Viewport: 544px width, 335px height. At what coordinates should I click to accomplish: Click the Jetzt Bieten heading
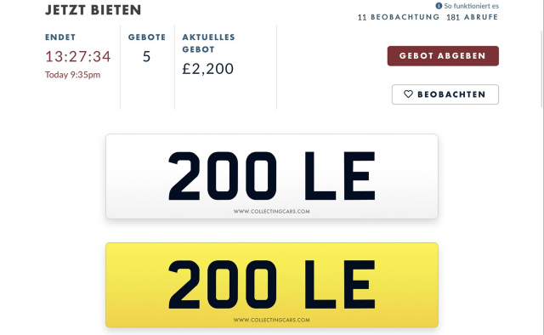tap(93, 9)
